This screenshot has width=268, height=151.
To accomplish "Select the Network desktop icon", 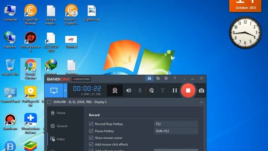I will point(10,40).
